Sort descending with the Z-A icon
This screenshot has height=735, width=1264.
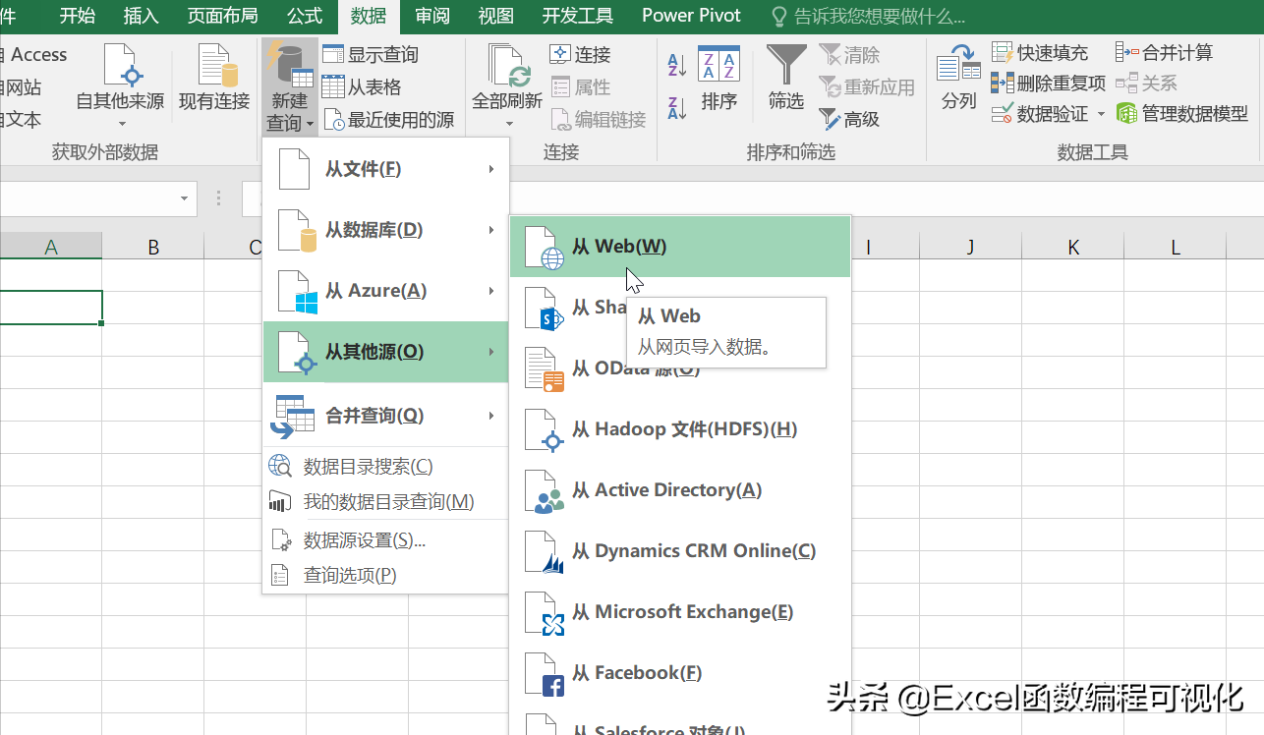pos(677,108)
